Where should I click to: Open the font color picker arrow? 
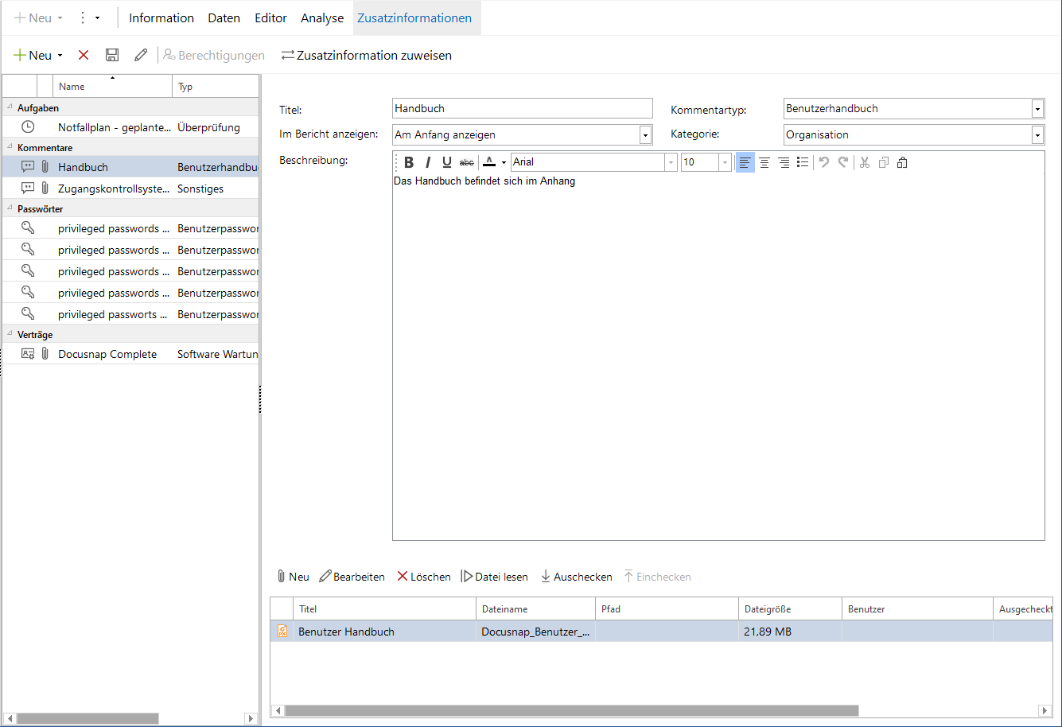504,163
